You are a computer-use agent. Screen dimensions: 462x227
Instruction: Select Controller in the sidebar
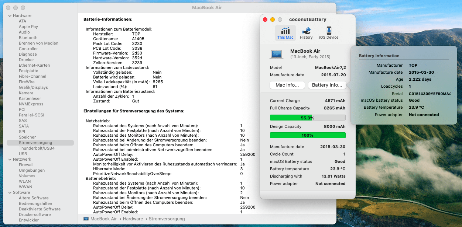tap(28, 49)
